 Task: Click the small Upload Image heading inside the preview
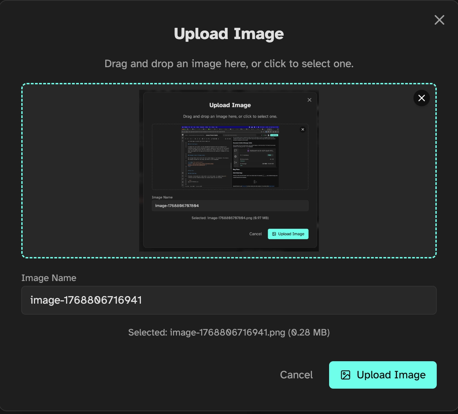coord(230,105)
